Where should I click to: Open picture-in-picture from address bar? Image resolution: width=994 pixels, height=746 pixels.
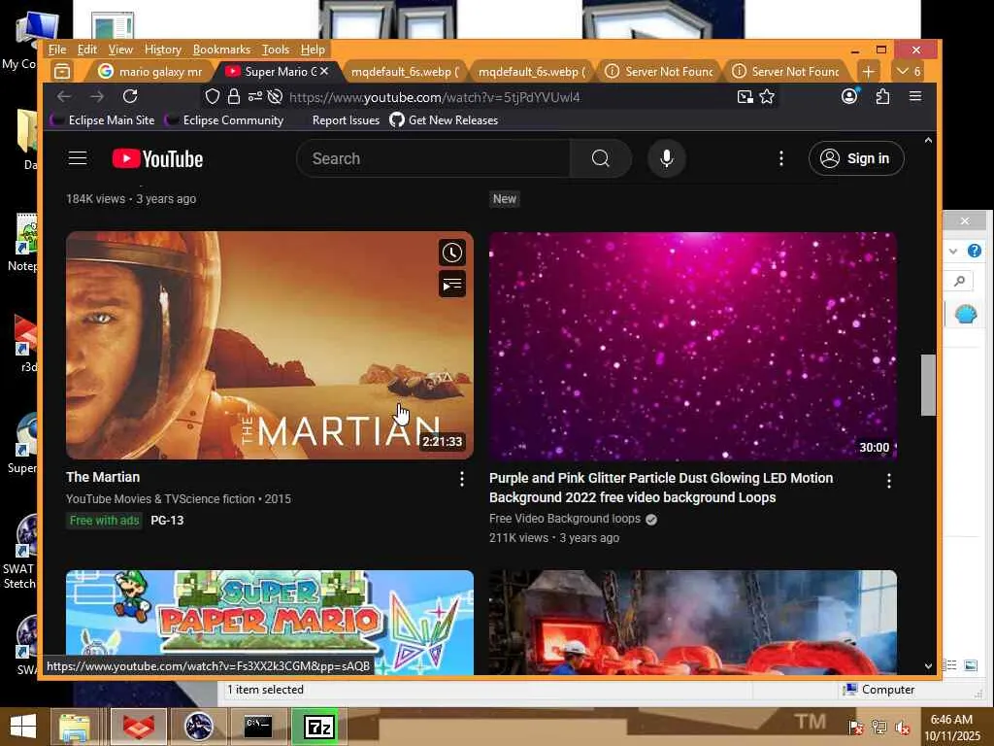click(745, 96)
